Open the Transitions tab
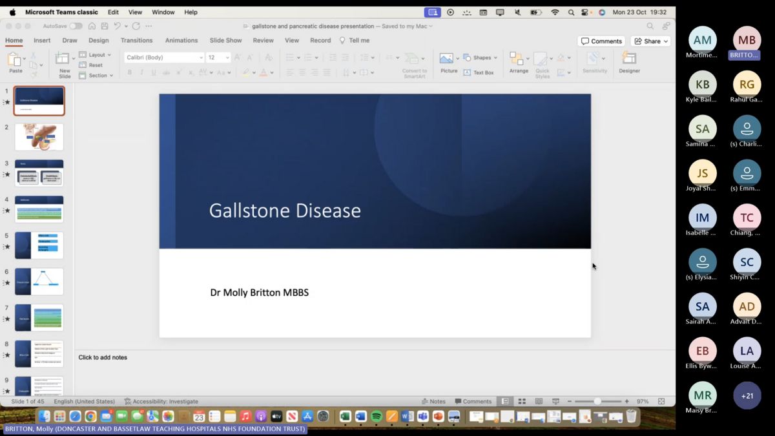This screenshot has width=775, height=436. click(137, 40)
